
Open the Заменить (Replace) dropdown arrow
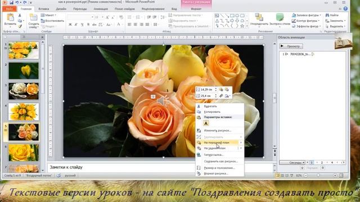tap(345, 21)
